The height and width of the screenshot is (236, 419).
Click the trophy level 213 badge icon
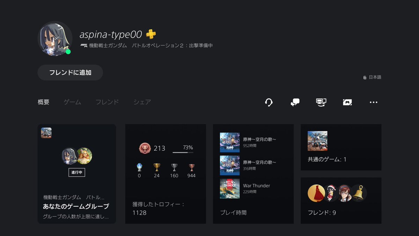[145, 148]
